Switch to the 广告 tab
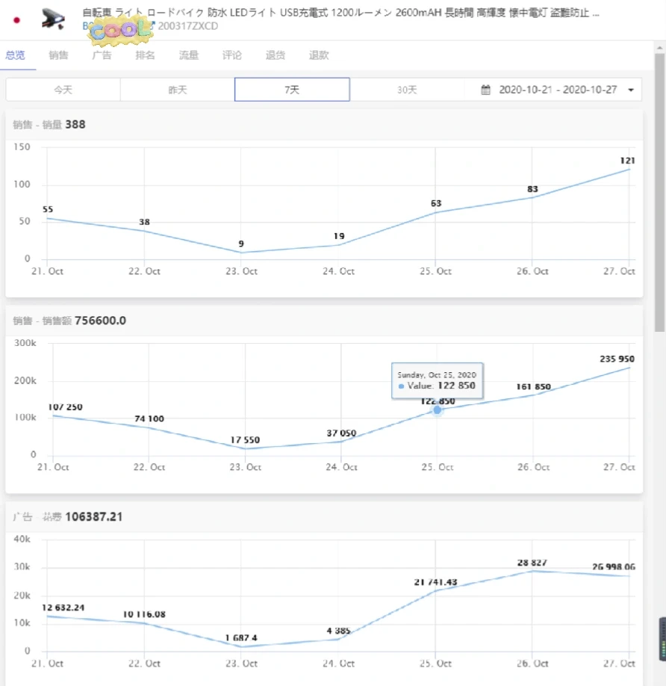The width and height of the screenshot is (666, 686). [x=102, y=55]
